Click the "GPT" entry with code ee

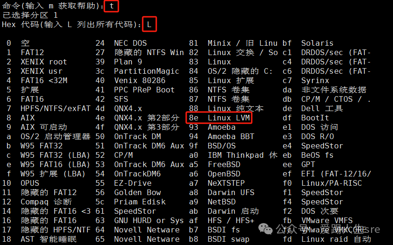click(308, 164)
